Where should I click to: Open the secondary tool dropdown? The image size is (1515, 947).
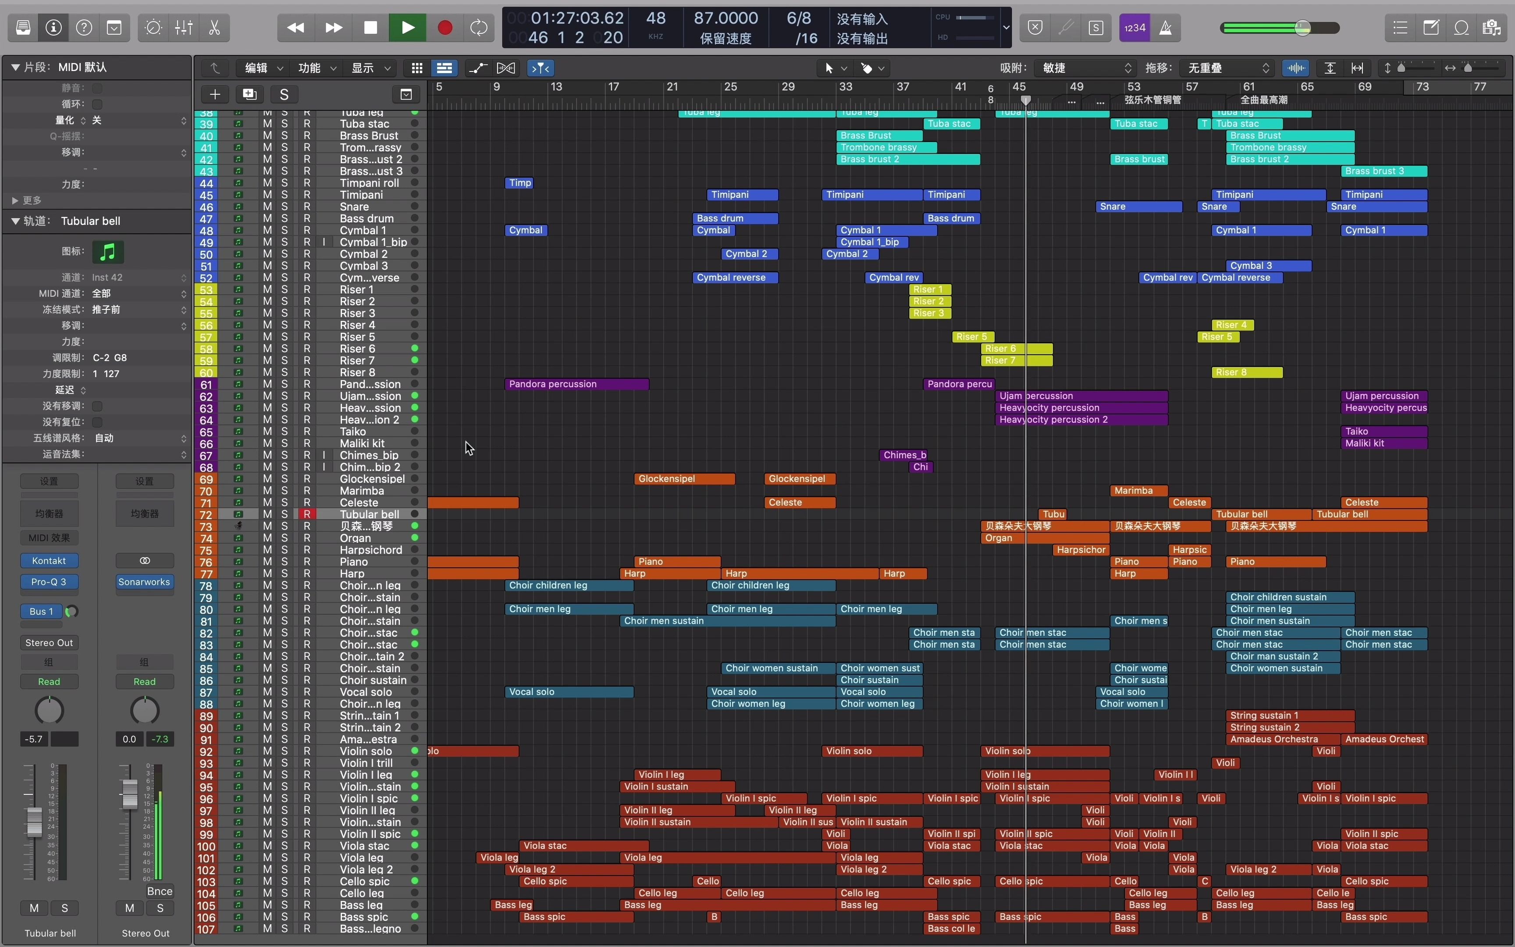tap(873, 68)
